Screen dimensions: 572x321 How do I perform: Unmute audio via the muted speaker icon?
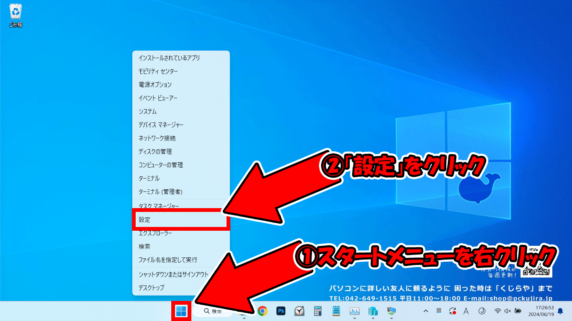[x=508, y=311]
